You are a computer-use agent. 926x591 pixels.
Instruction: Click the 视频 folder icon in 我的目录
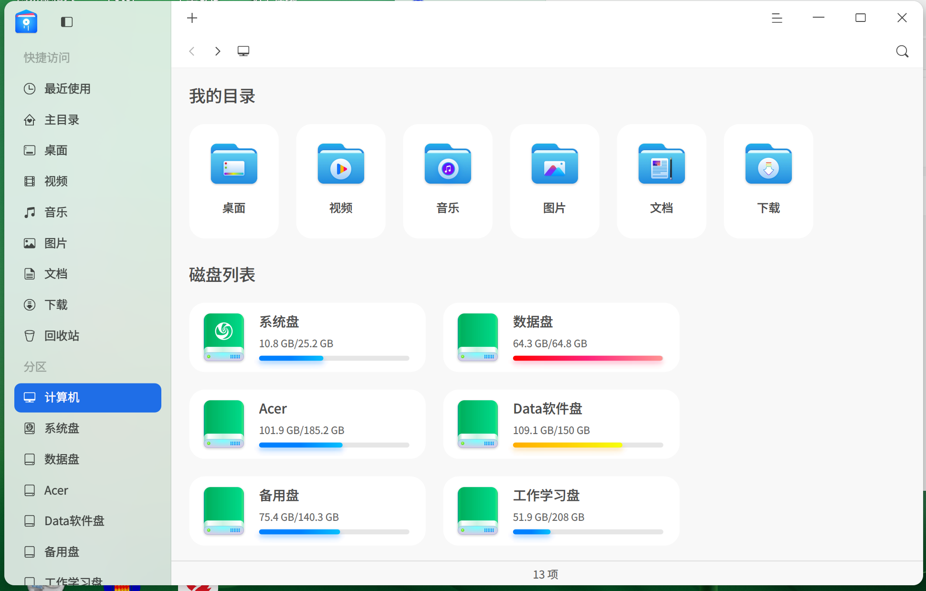click(x=341, y=164)
